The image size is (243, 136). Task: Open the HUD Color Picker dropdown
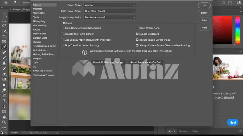(110, 11)
